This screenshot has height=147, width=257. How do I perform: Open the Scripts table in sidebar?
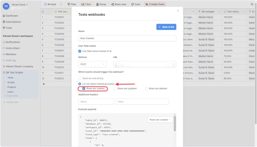(11, 82)
